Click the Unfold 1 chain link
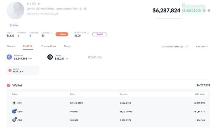 (95, 57)
